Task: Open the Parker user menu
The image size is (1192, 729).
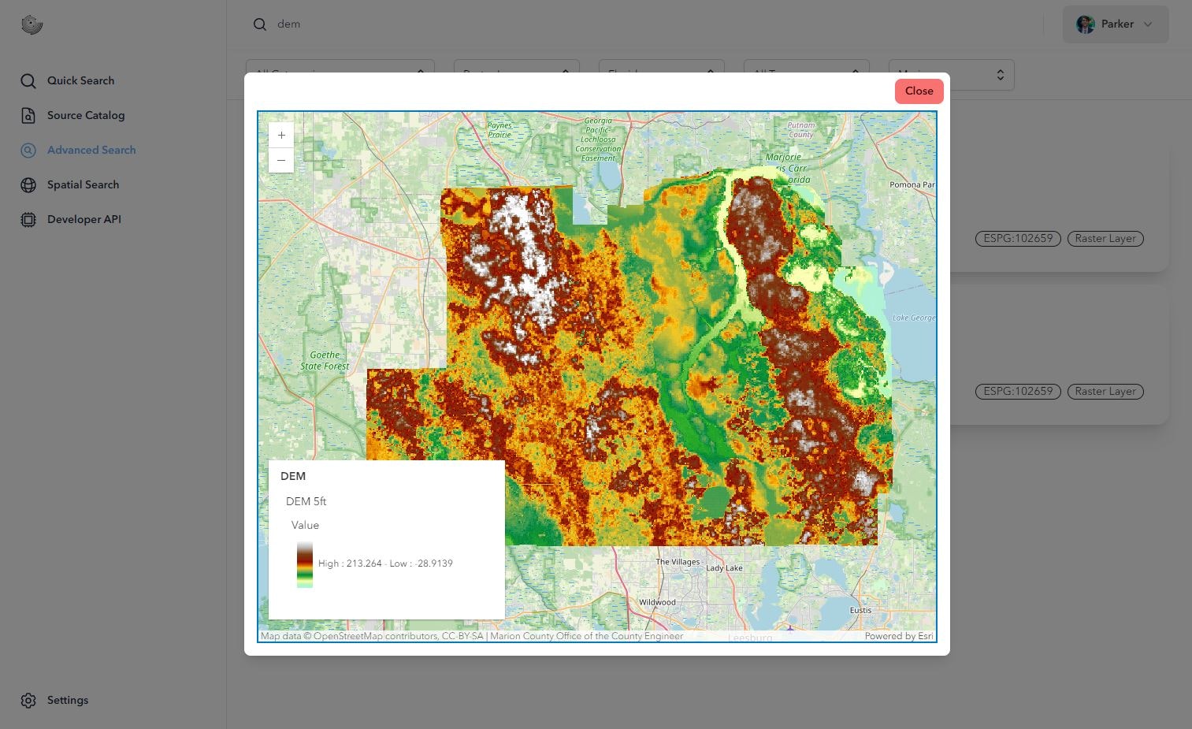Action: point(1115,24)
